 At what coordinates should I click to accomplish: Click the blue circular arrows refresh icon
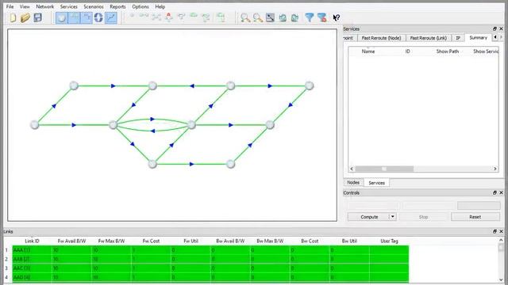[98, 17]
